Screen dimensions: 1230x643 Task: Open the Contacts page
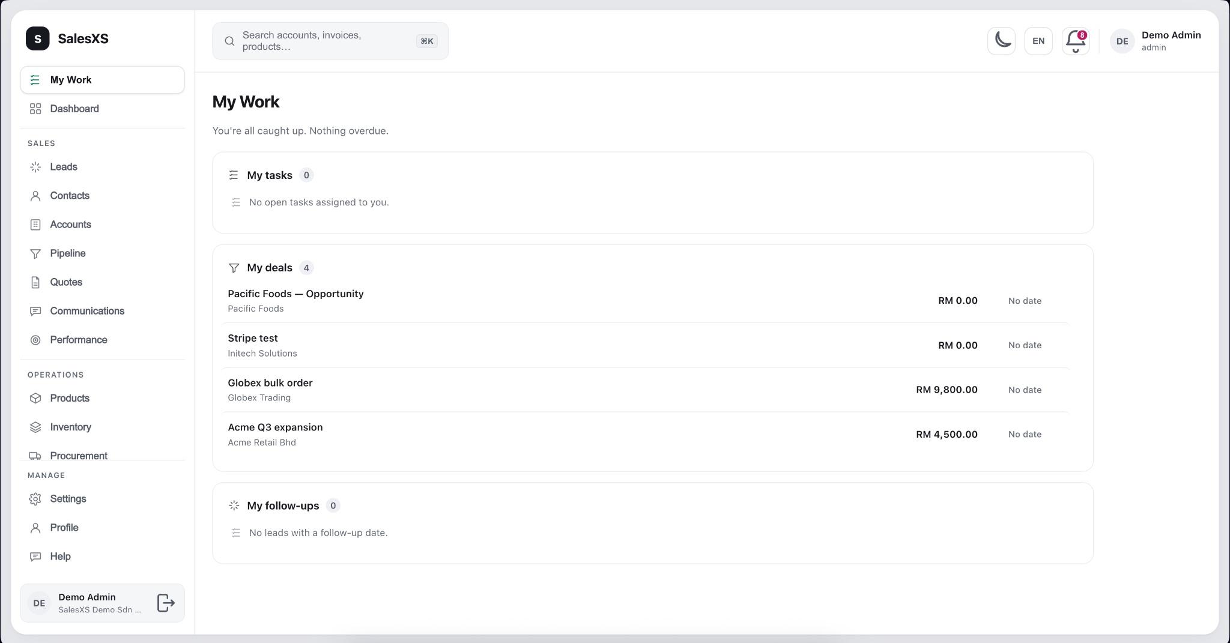click(102, 196)
